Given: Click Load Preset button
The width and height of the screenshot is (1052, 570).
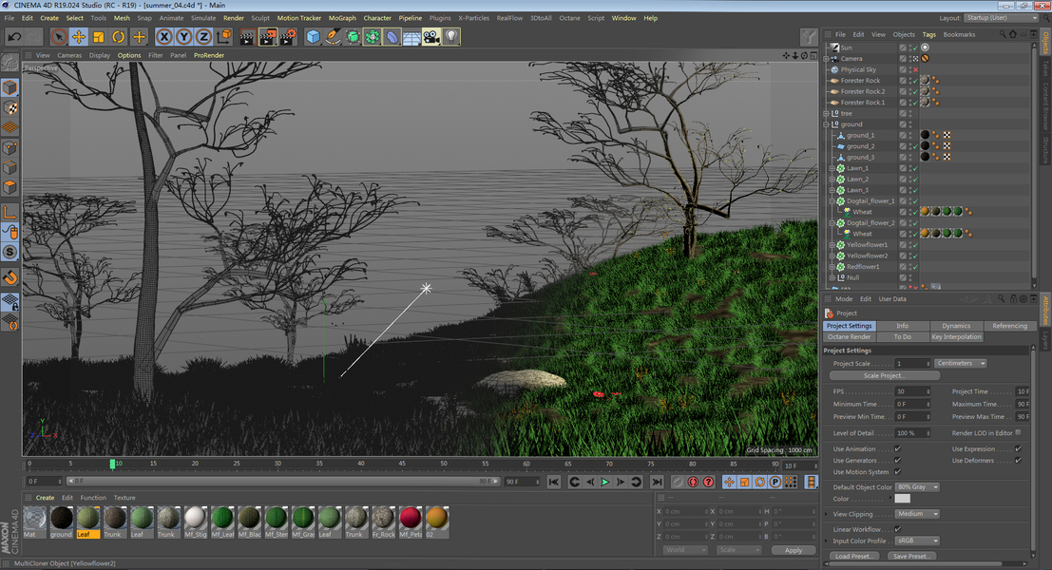Looking at the screenshot, I should coord(852,556).
